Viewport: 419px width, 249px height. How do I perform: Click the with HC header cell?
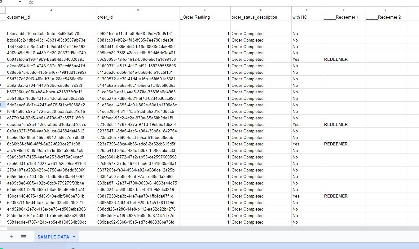(307, 17)
